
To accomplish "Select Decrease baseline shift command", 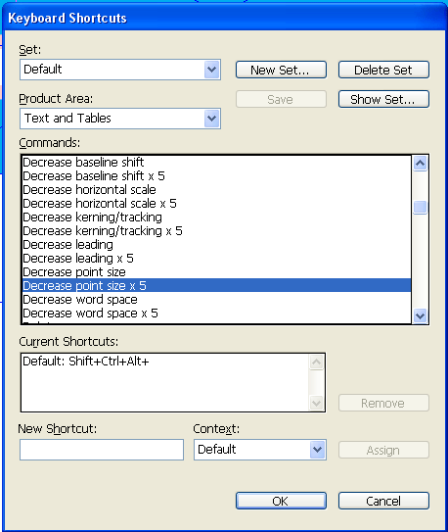I will point(216,163).
